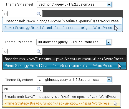Click the Theme Stylesheet label beside the ui-darkness combo

pos(19,42)
